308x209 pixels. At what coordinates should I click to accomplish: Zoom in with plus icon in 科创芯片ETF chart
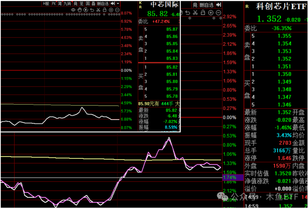(x=210, y=13)
